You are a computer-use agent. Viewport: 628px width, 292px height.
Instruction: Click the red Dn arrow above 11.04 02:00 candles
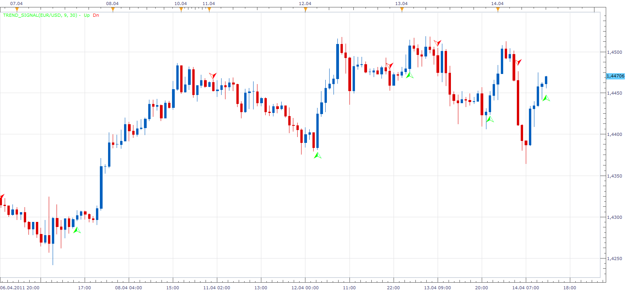click(x=213, y=76)
